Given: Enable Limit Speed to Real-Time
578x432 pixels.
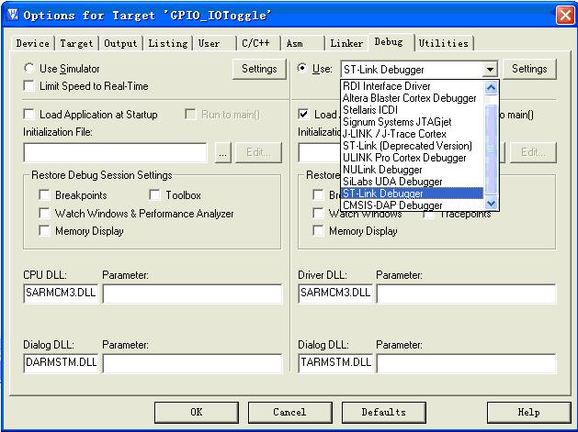Looking at the screenshot, I should (28, 85).
